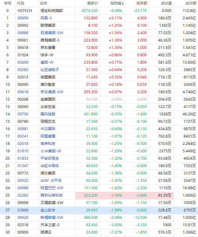Click 哔哩哔哩-SW price 588.500

tap(91, 218)
